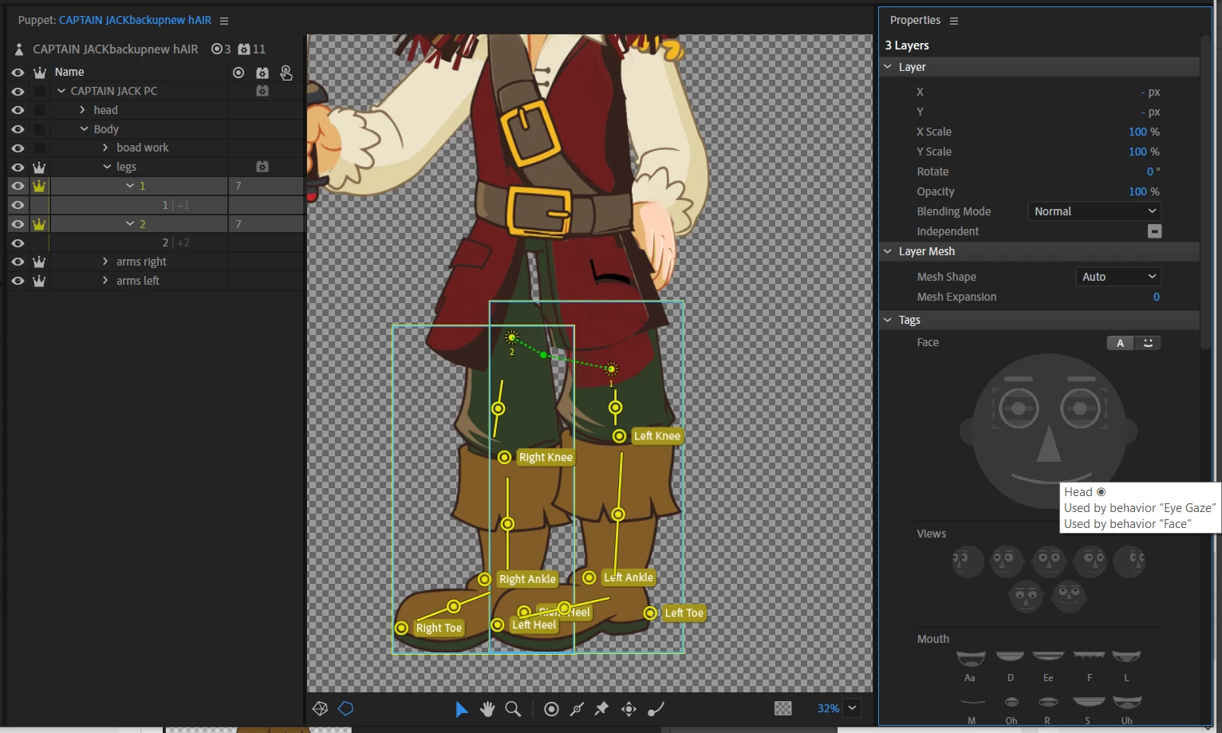The image size is (1222, 733).
Task: Click the crown column header icon
Action: tap(39, 73)
